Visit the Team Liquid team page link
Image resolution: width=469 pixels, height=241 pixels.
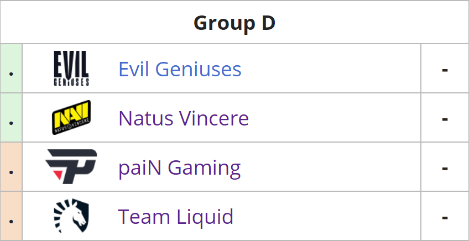click(176, 217)
